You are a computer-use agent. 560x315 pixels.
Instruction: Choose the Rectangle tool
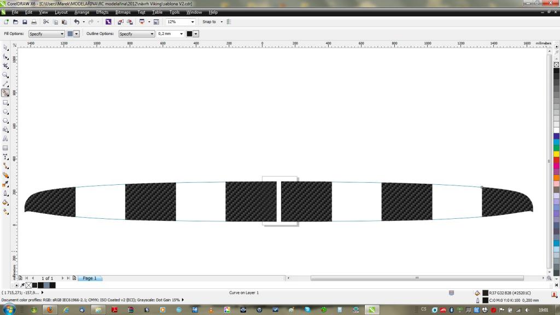pos(5,102)
